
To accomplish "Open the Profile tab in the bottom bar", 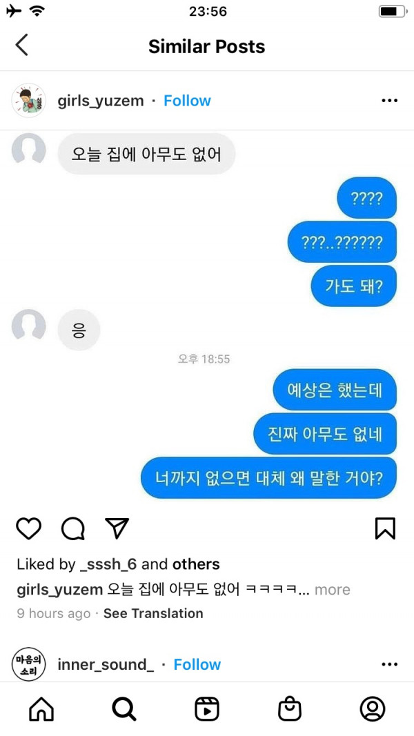I will [x=373, y=709].
